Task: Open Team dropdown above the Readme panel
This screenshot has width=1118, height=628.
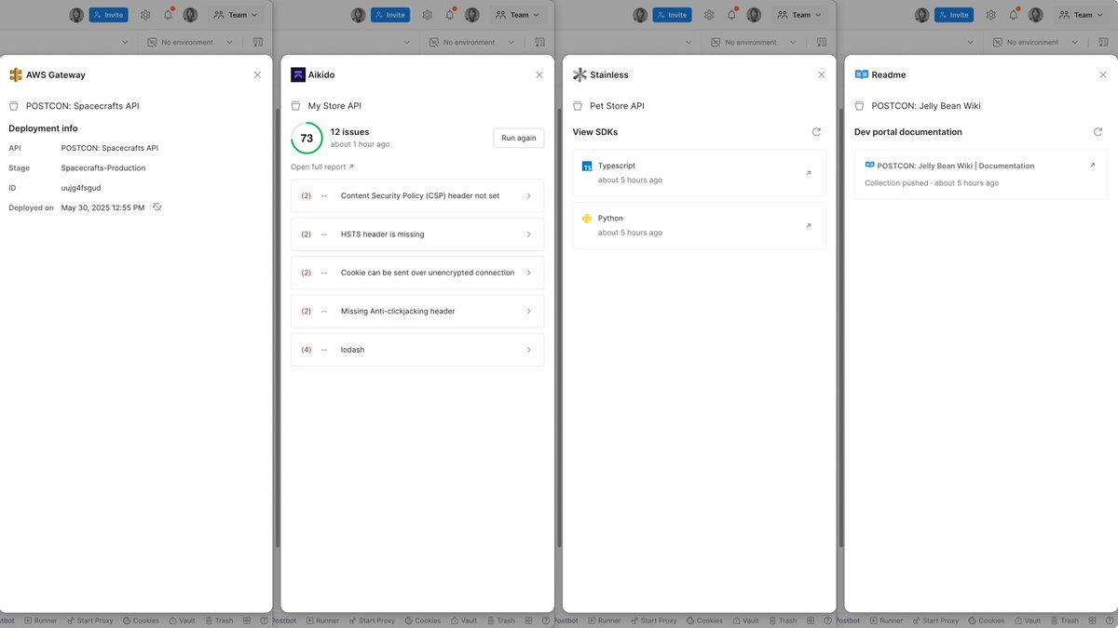Action: 1081,15
